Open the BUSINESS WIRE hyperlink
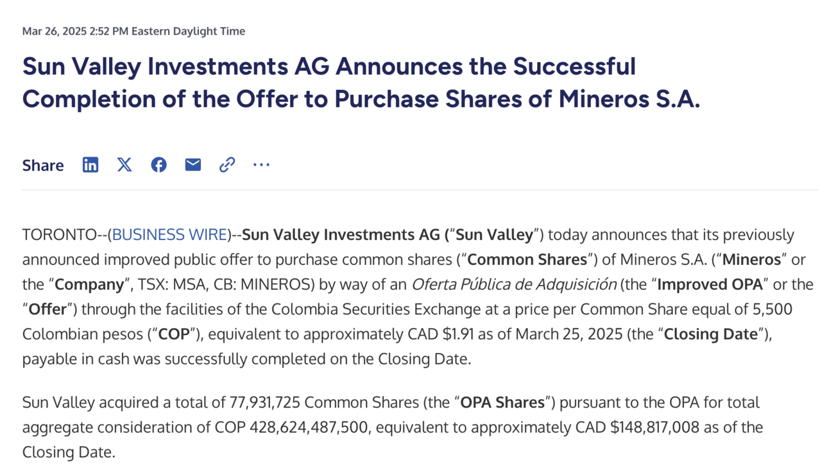This screenshot has height=473, width=829. [x=170, y=235]
